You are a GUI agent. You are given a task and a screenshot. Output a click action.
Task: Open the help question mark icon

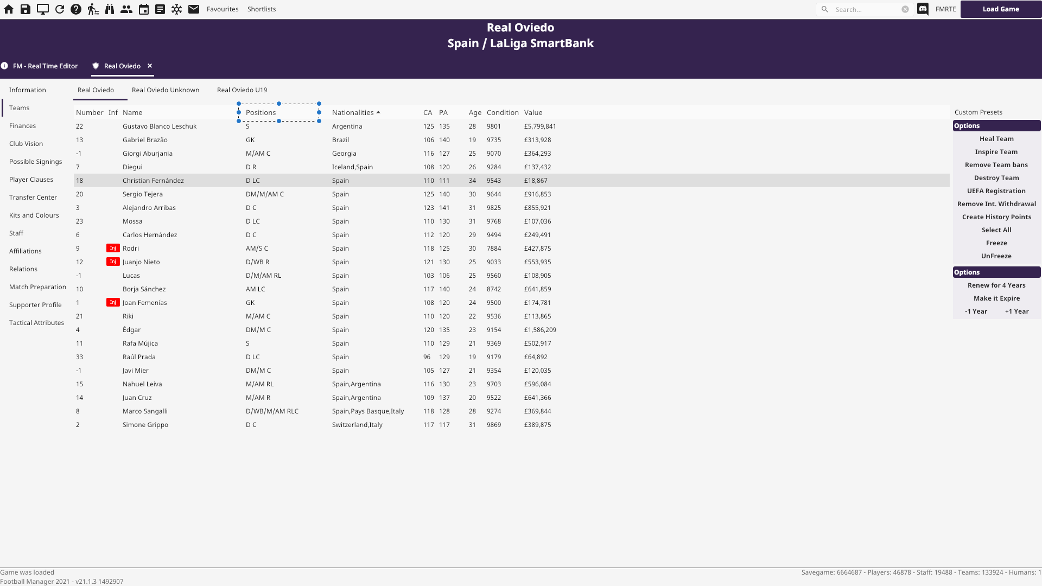76,9
